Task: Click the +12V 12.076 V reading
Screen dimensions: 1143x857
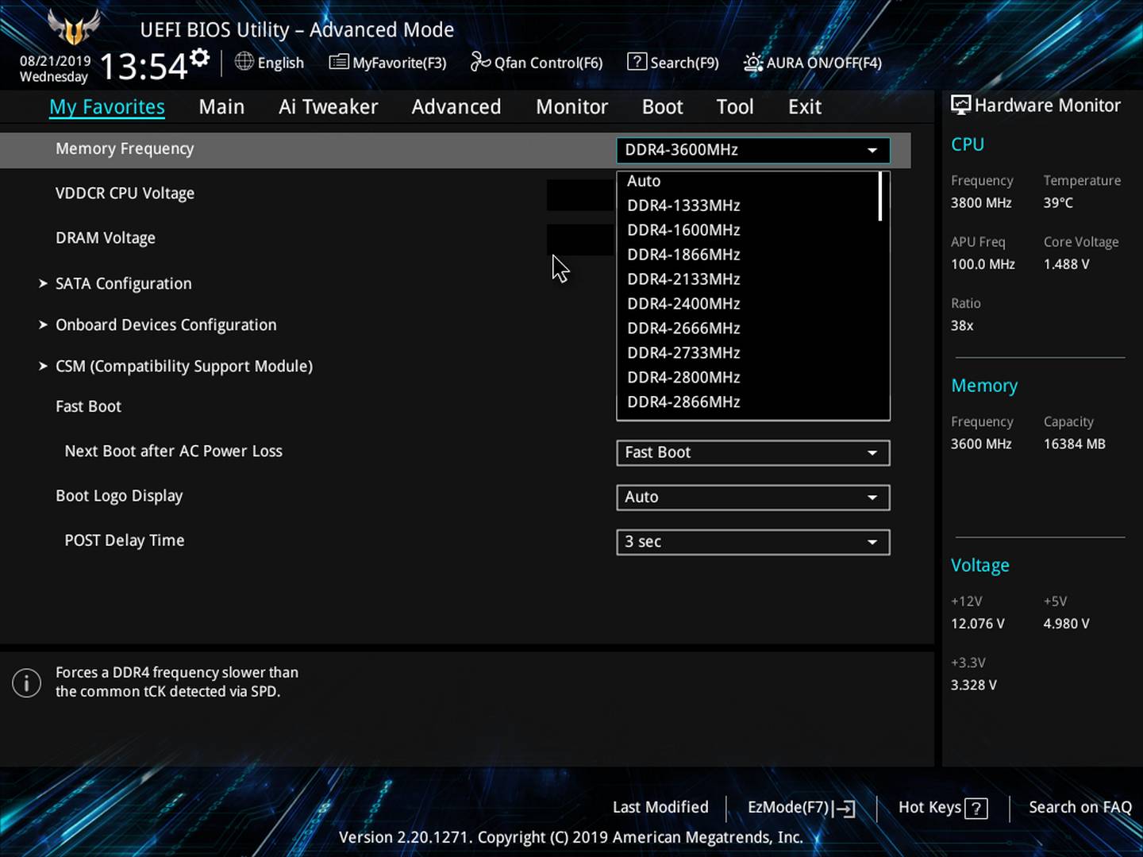Action: (977, 623)
